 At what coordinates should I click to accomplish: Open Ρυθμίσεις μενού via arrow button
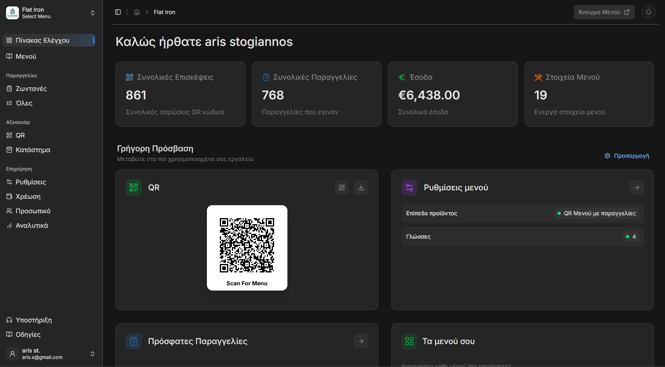pos(637,188)
